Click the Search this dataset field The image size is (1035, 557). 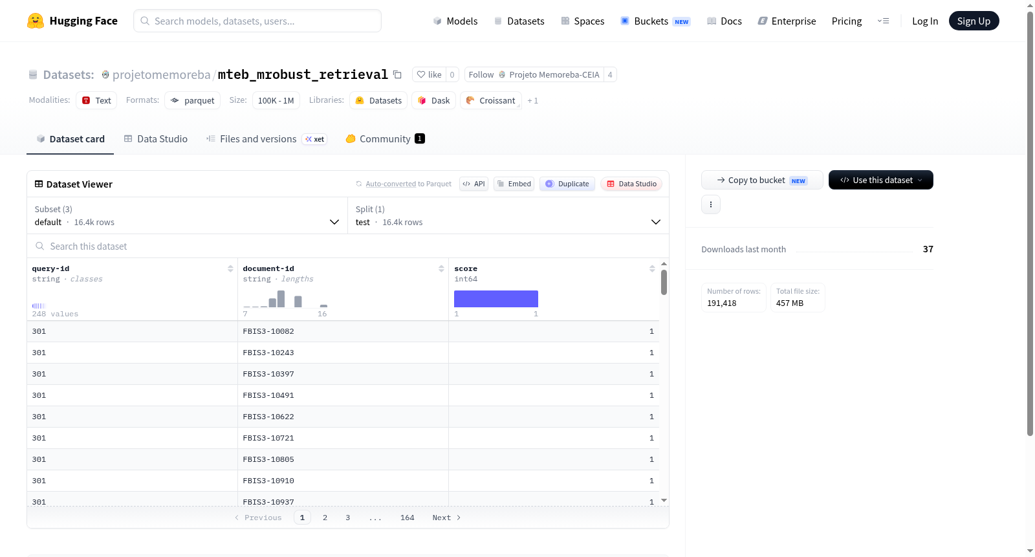(348, 246)
